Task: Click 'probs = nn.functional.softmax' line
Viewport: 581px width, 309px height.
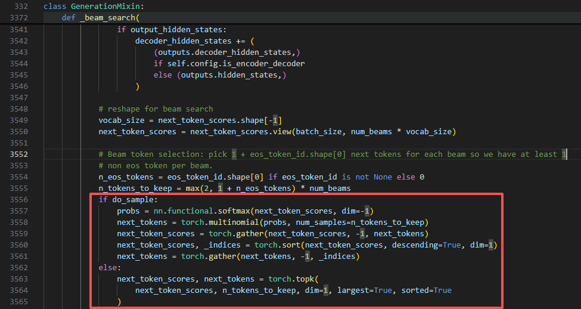Action: click(x=246, y=211)
